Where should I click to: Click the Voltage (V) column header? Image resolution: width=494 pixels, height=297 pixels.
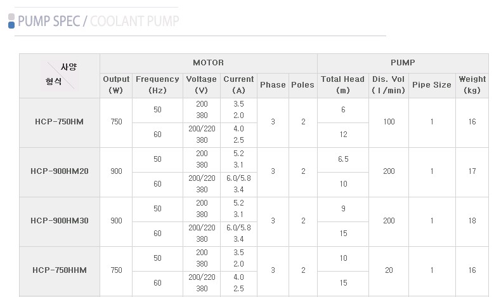(202, 85)
